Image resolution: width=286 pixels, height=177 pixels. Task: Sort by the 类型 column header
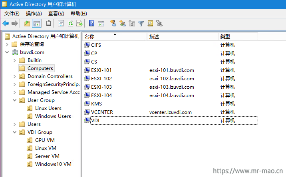coord(238,36)
